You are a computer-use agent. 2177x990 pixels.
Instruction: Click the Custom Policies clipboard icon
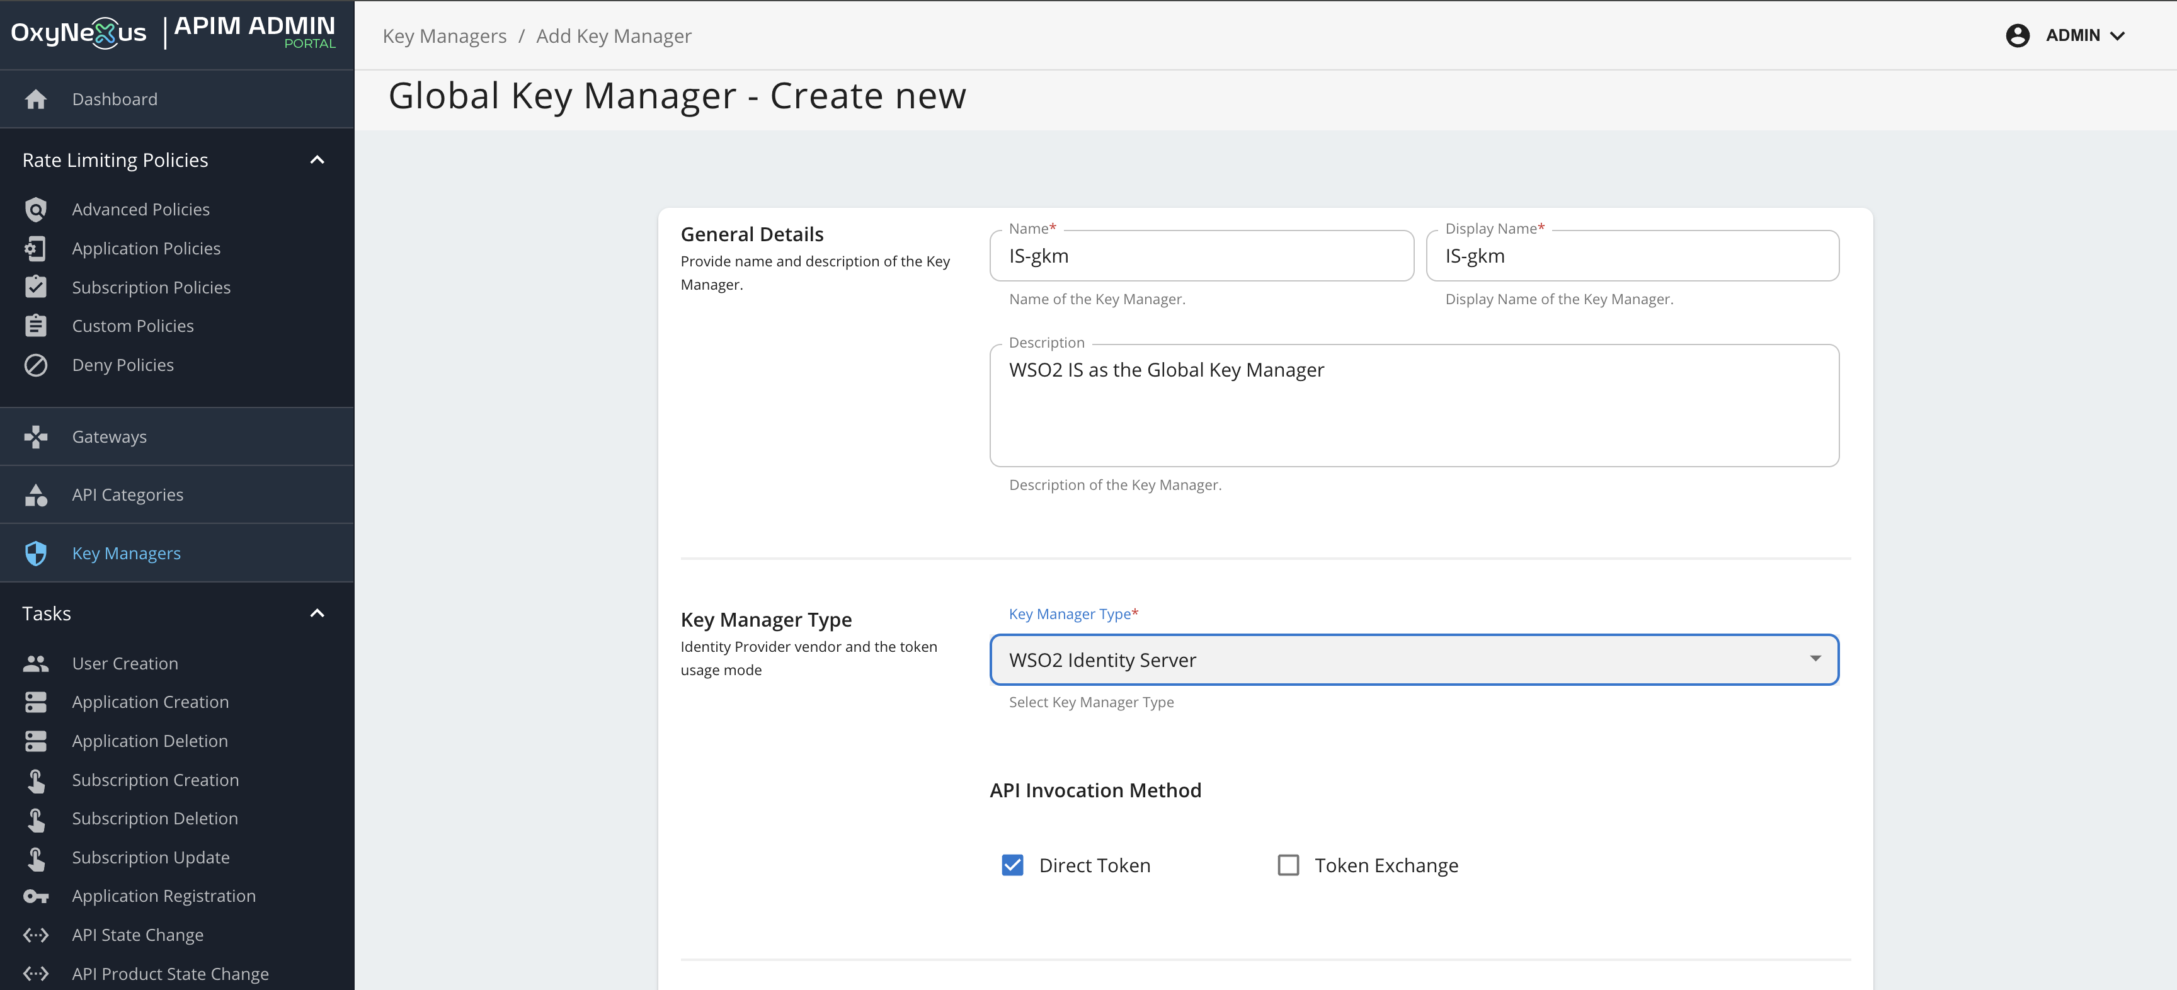click(35, 326)
